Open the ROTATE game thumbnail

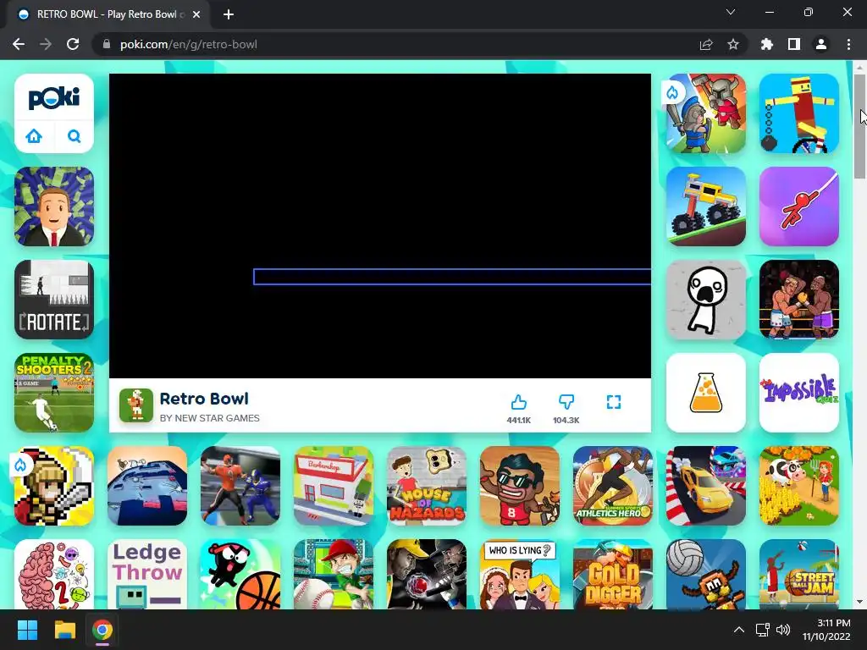pyautogui.click(x=54, y=300)
